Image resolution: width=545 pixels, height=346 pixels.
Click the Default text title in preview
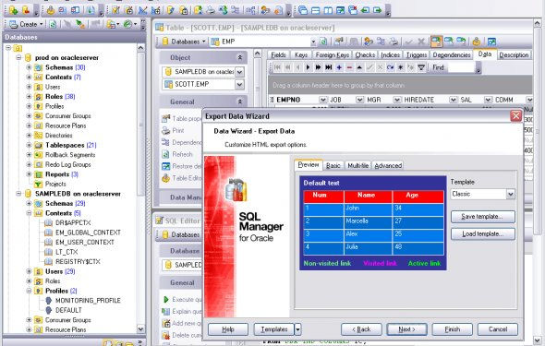[x=321, y=183]
